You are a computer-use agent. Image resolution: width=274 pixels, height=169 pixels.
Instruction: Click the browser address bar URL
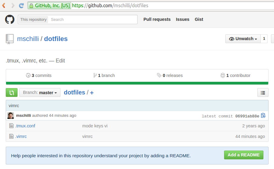click(x=110, y=5)
